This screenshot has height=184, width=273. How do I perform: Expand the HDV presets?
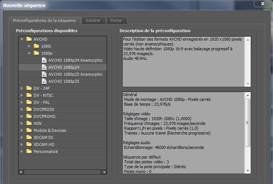pos(22,123)
